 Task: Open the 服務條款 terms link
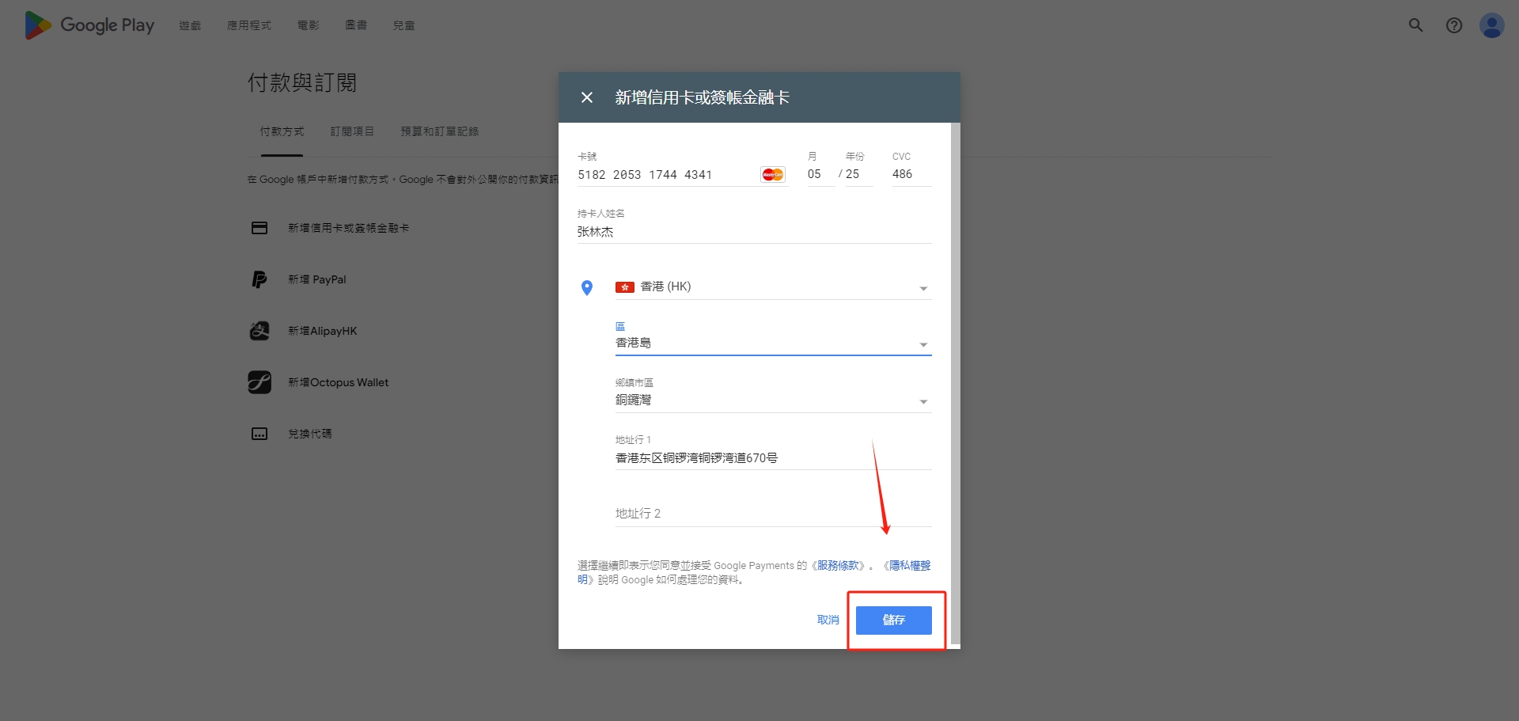[839, 565]
